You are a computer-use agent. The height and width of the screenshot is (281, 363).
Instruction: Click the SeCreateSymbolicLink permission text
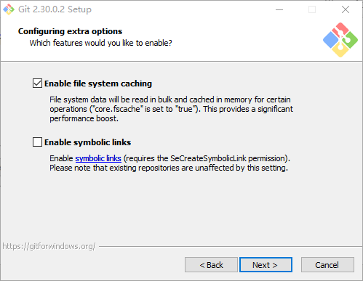(207, 158)
